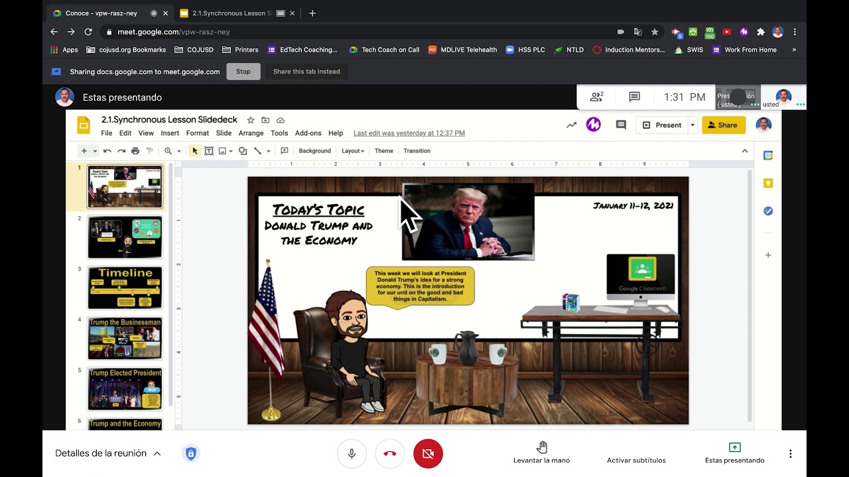
Task: Bookmark this tab with star icon
Action: click(x=655, y=32)
